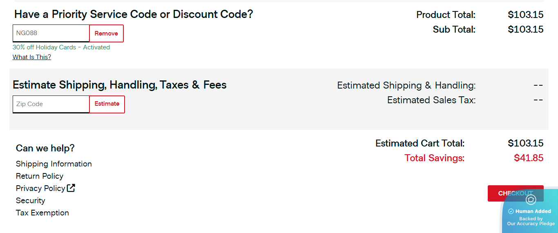Click the "Estimate Shipping, Handling, Taxes & Fees" heading
This screenshot has height=233, width=558.
tap(120, 85)
